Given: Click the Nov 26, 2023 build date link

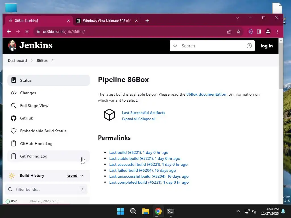Looking at the screenshot, I should [x=44, y=201].
